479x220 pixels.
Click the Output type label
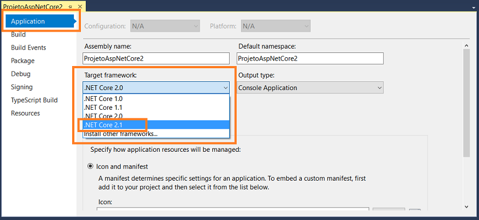pos(256,75)
